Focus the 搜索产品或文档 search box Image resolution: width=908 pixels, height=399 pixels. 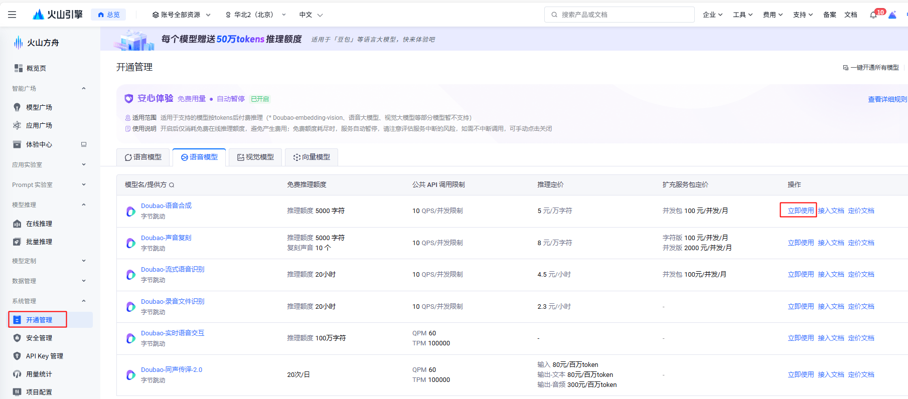pyautogui.click(x=619, y=15)
